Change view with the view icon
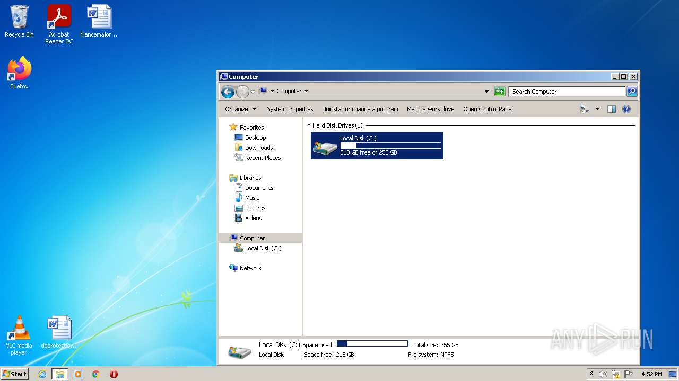The width and height of the screenshot is (679, 381). [x=585, y=109]
